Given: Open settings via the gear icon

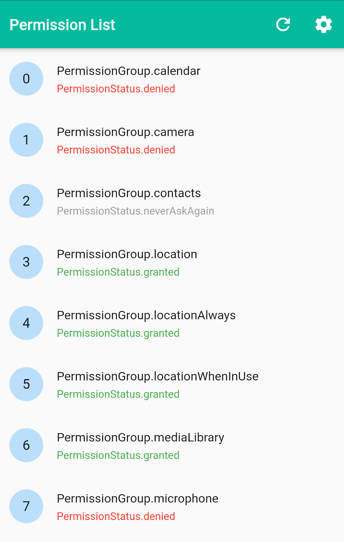Looking at the screenshot, I should (323, 24).
